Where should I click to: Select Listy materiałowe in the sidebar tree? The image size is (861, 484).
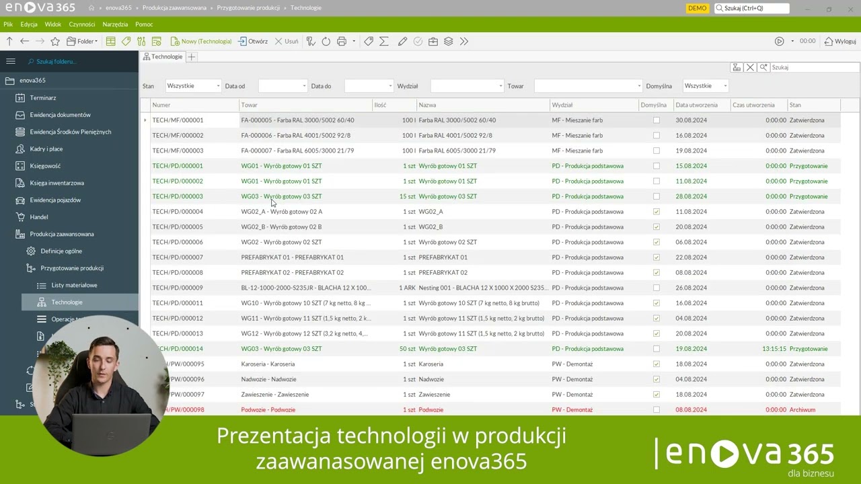click(74, 285)
